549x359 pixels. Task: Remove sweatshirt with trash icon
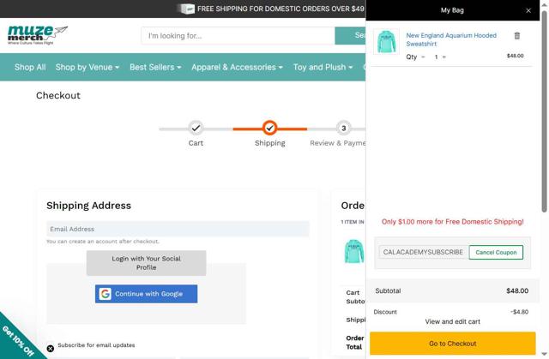(516, 36)
